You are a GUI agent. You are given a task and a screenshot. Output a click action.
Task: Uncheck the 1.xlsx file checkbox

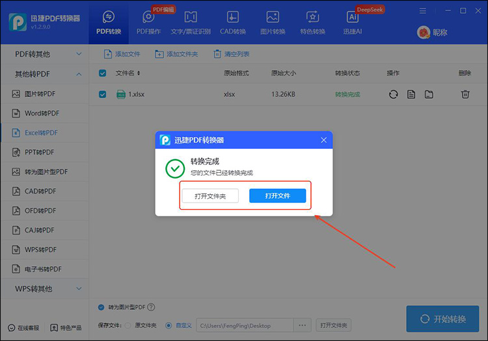tap(103, 94)
